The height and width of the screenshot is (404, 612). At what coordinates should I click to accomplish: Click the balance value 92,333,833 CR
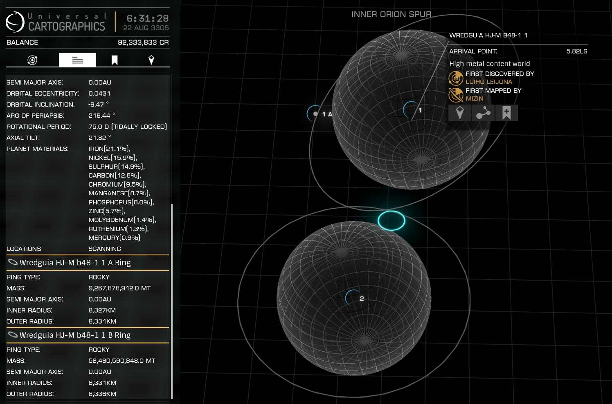pos(143,42)
